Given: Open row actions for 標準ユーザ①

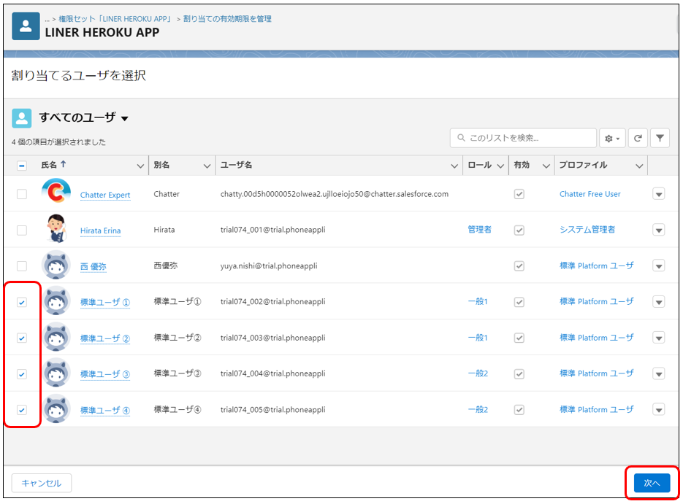Looking at the screenshot, I should (659, 302).
